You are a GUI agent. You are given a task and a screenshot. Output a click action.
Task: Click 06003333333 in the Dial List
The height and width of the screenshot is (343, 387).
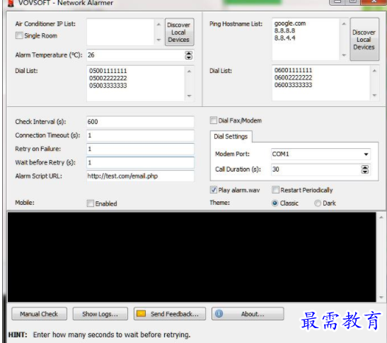(x=293, y=85)
